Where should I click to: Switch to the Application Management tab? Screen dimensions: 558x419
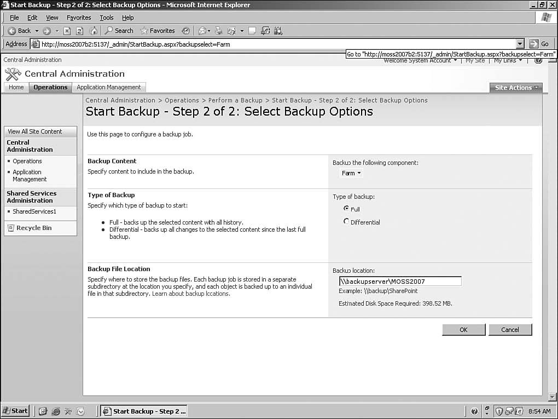(109, 87)
